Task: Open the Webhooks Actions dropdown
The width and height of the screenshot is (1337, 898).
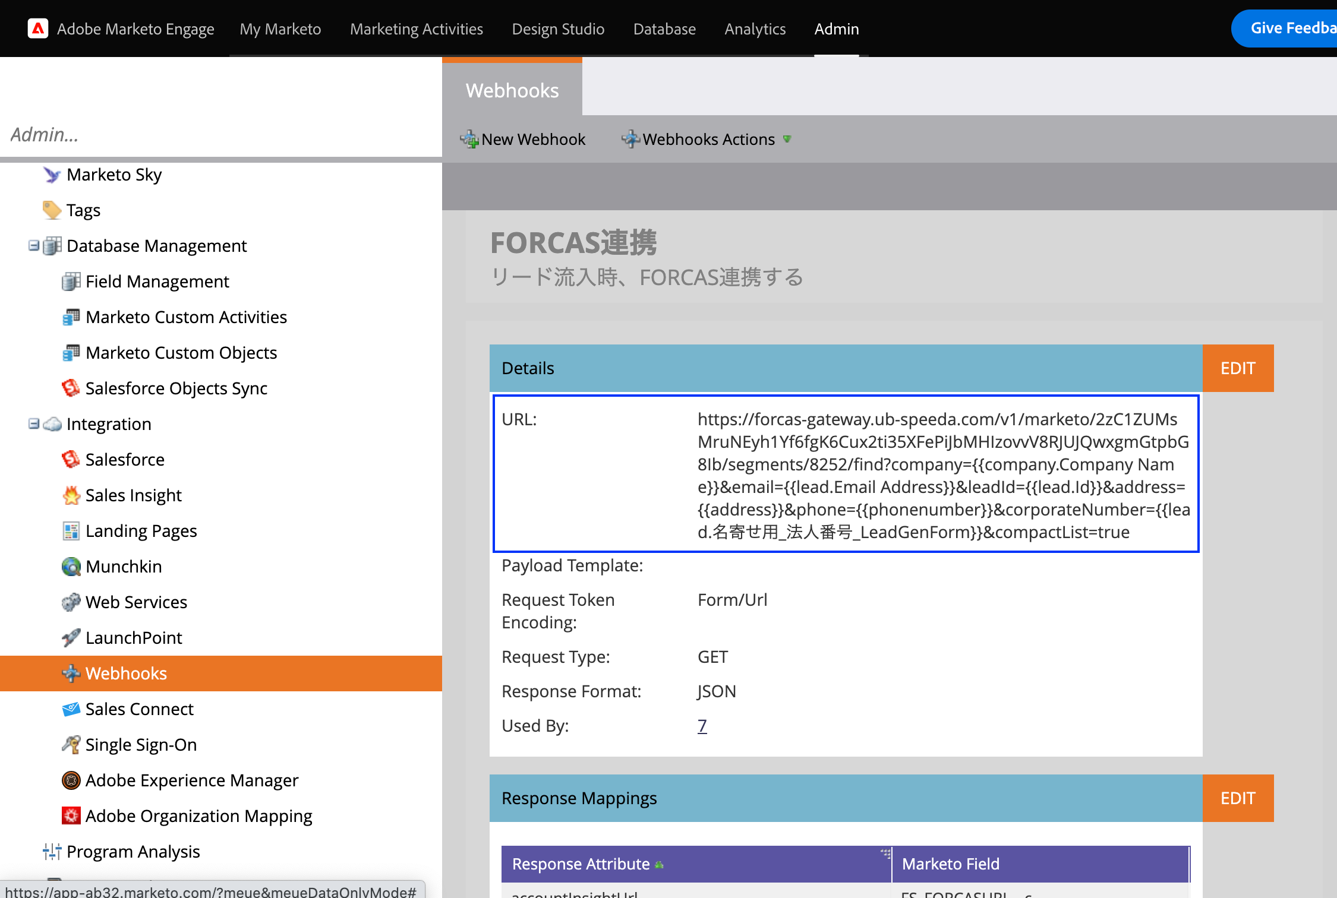Action: pyautogui.click(x=708, y=140)
